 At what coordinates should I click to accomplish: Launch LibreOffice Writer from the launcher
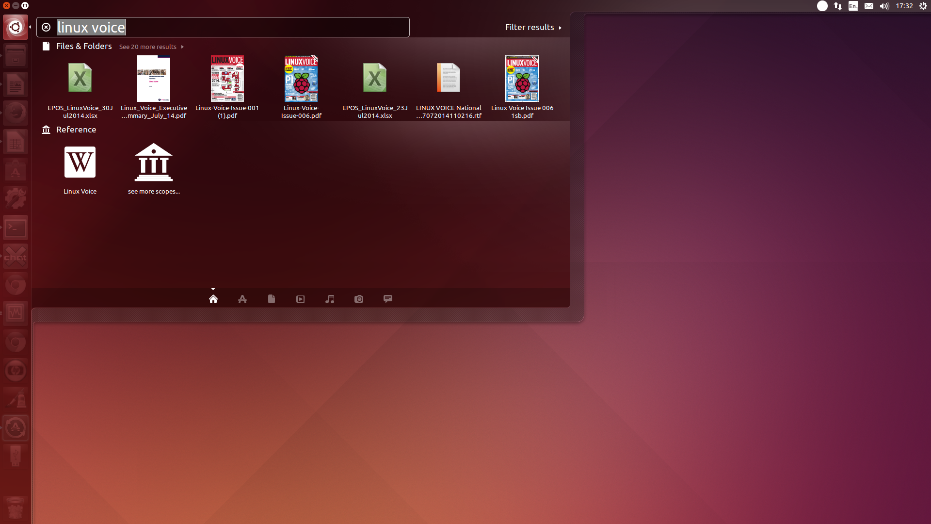pos(16,85)
